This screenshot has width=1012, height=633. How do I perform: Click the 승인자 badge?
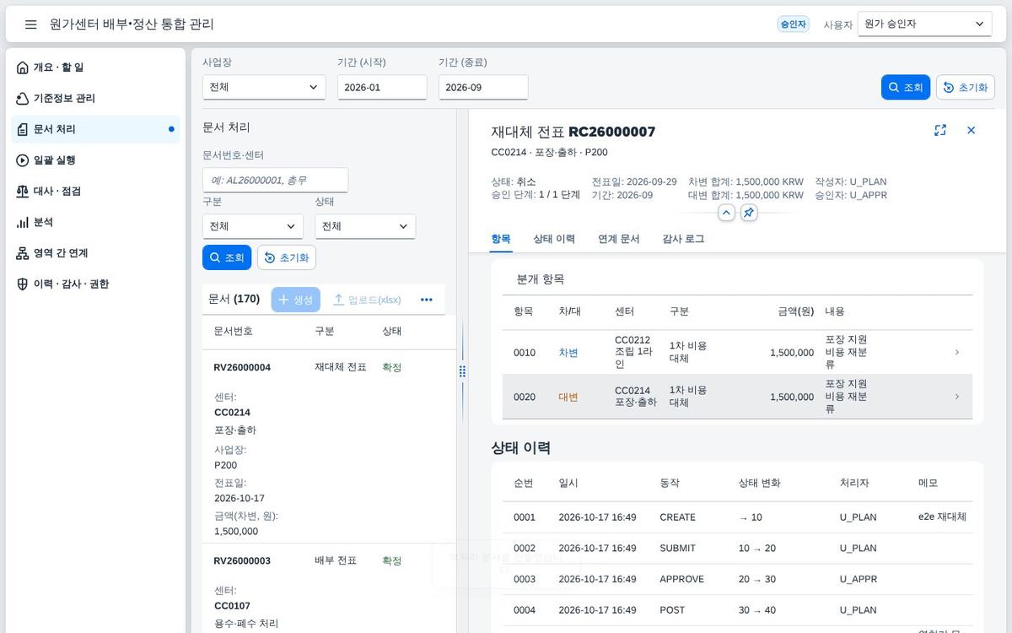pos(793,24)
